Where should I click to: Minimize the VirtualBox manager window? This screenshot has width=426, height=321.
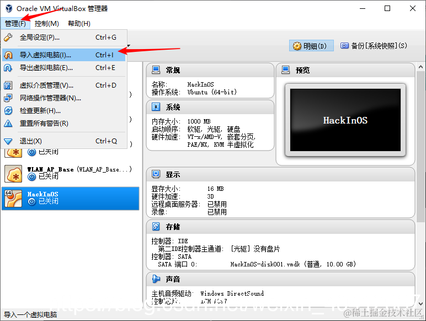[363, 8]
